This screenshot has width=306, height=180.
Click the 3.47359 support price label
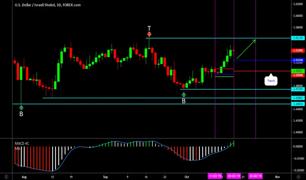pyautogui.click(x=298, y=89)
